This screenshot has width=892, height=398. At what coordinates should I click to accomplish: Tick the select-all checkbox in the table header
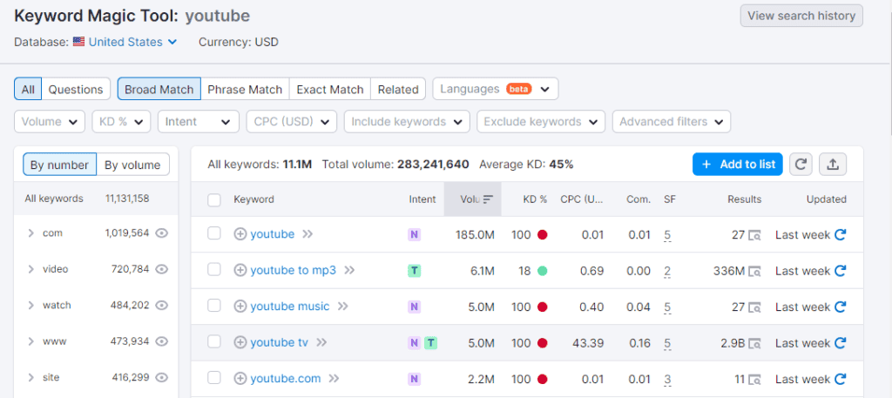214,199
